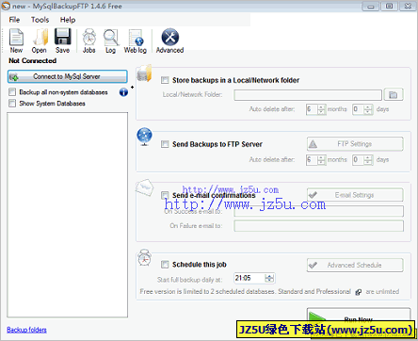
Task: Open the Web log toolbar icon
Action: (x=136, y=41)
